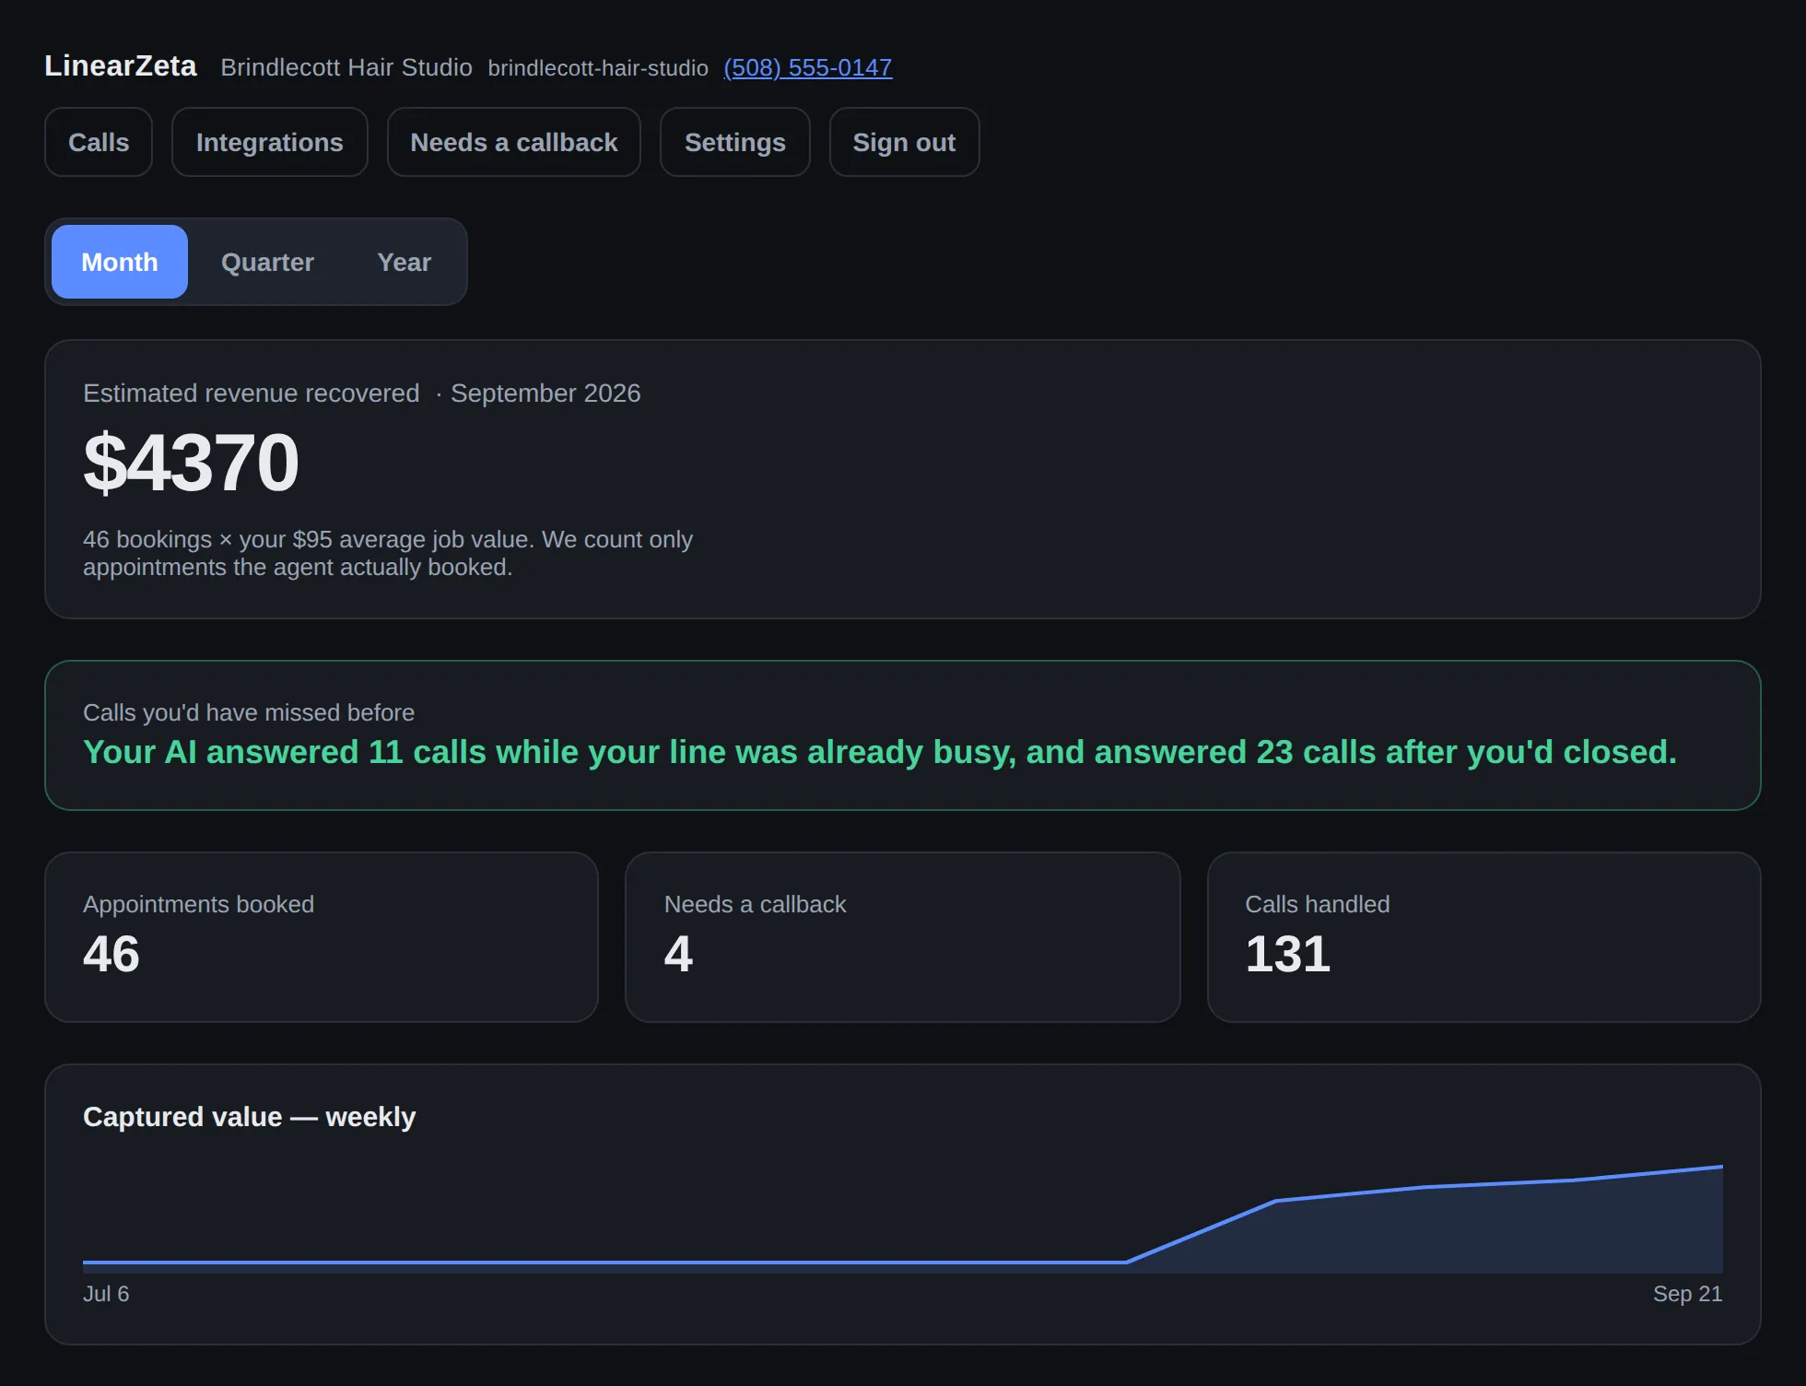This screenshot has height=1386, width=1806.
Task: Click the September 2026 date text
Action: tap(545, 393)
